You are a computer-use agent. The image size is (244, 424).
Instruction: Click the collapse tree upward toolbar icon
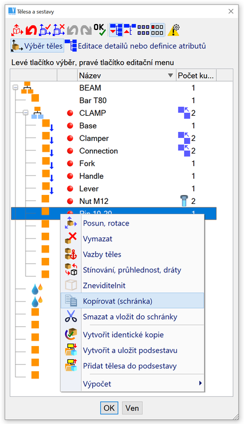point(130,30)
